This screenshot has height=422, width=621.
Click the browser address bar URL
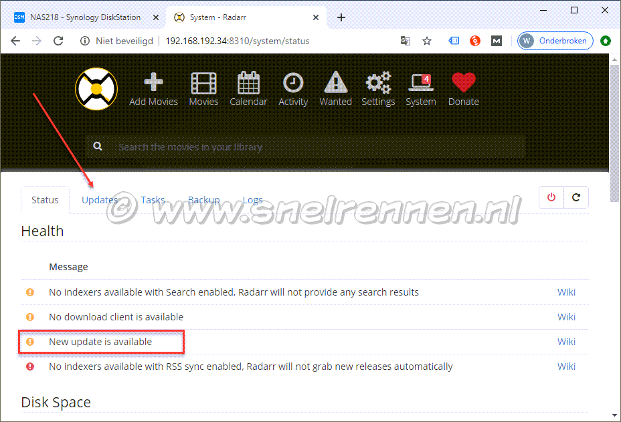[x=238, y=41]
